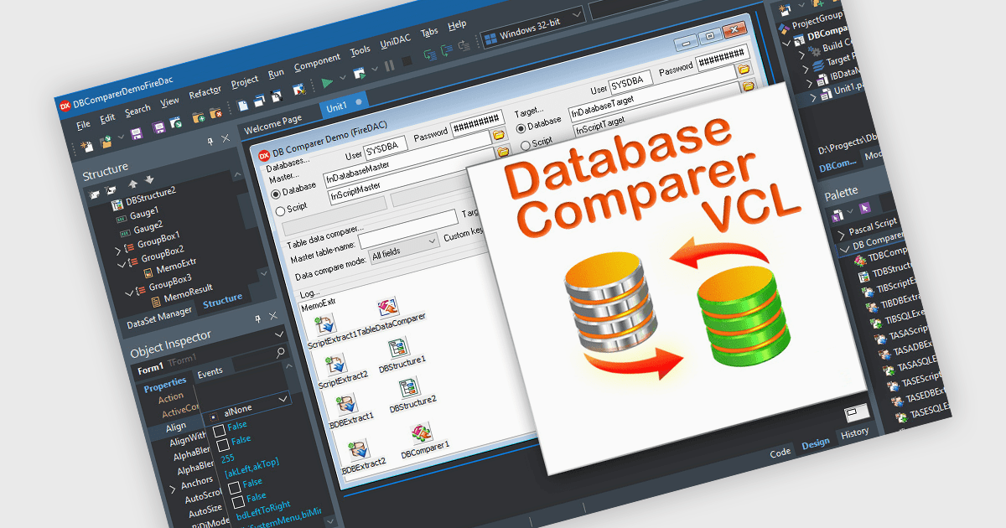Open the Component menu

317,62
